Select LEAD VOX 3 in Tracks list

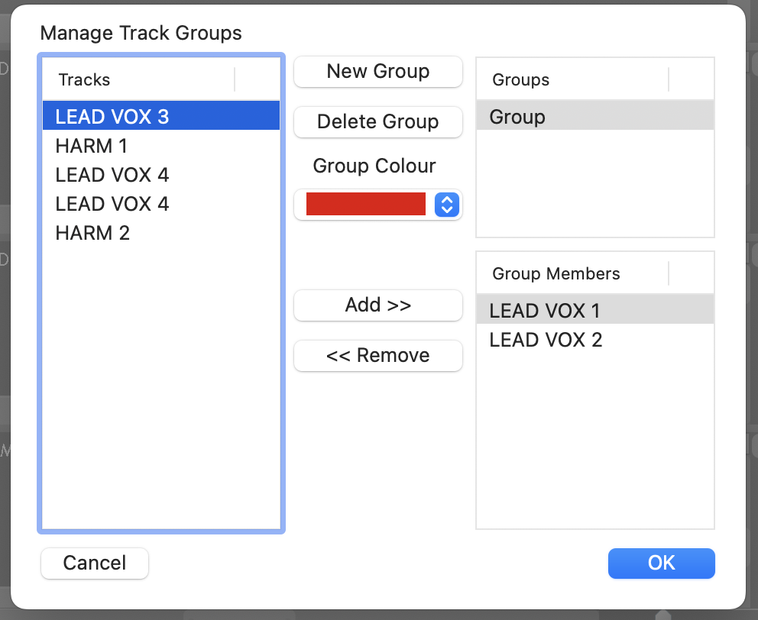click(112, 117)
